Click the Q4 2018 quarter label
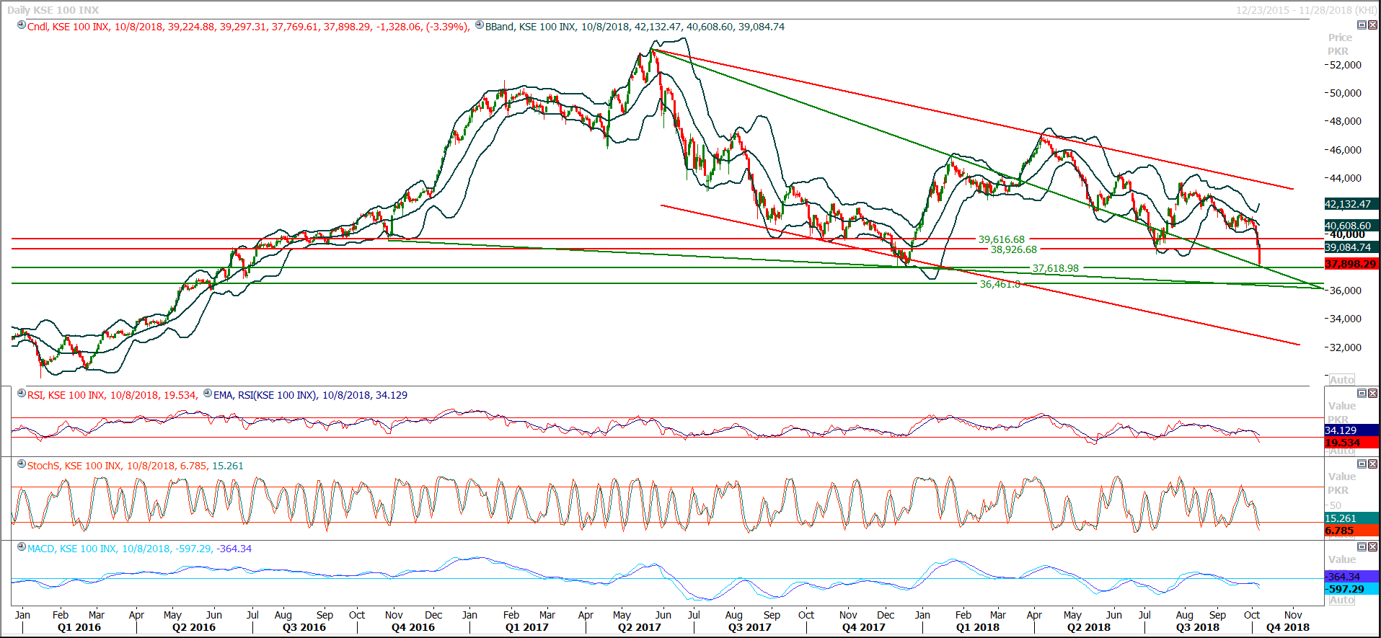This screenshot has height=638, width=1381. pyautogui.click(x=1288, y=627)
